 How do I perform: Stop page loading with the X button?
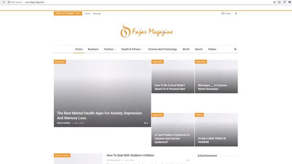(4, 2)
